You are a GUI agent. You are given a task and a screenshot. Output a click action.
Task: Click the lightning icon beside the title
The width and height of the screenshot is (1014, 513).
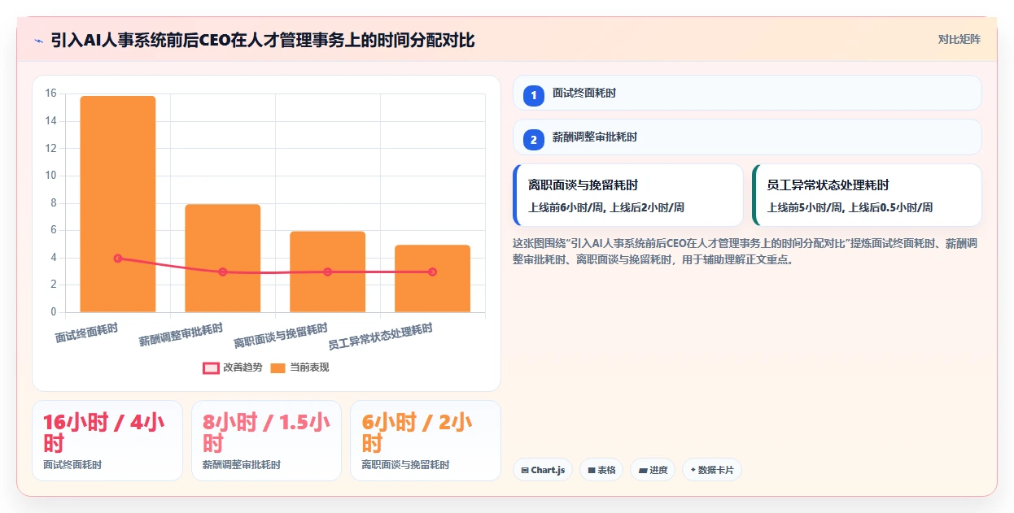pyautogui.click(x=38, y=40)
